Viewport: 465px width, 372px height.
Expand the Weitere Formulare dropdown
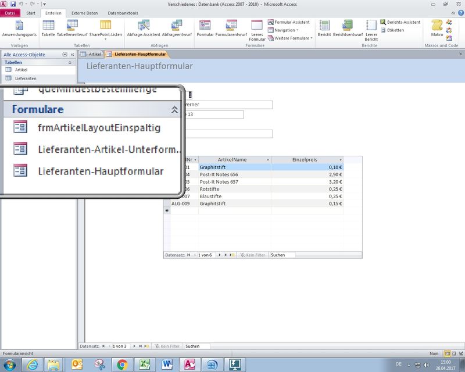point(292,38)
